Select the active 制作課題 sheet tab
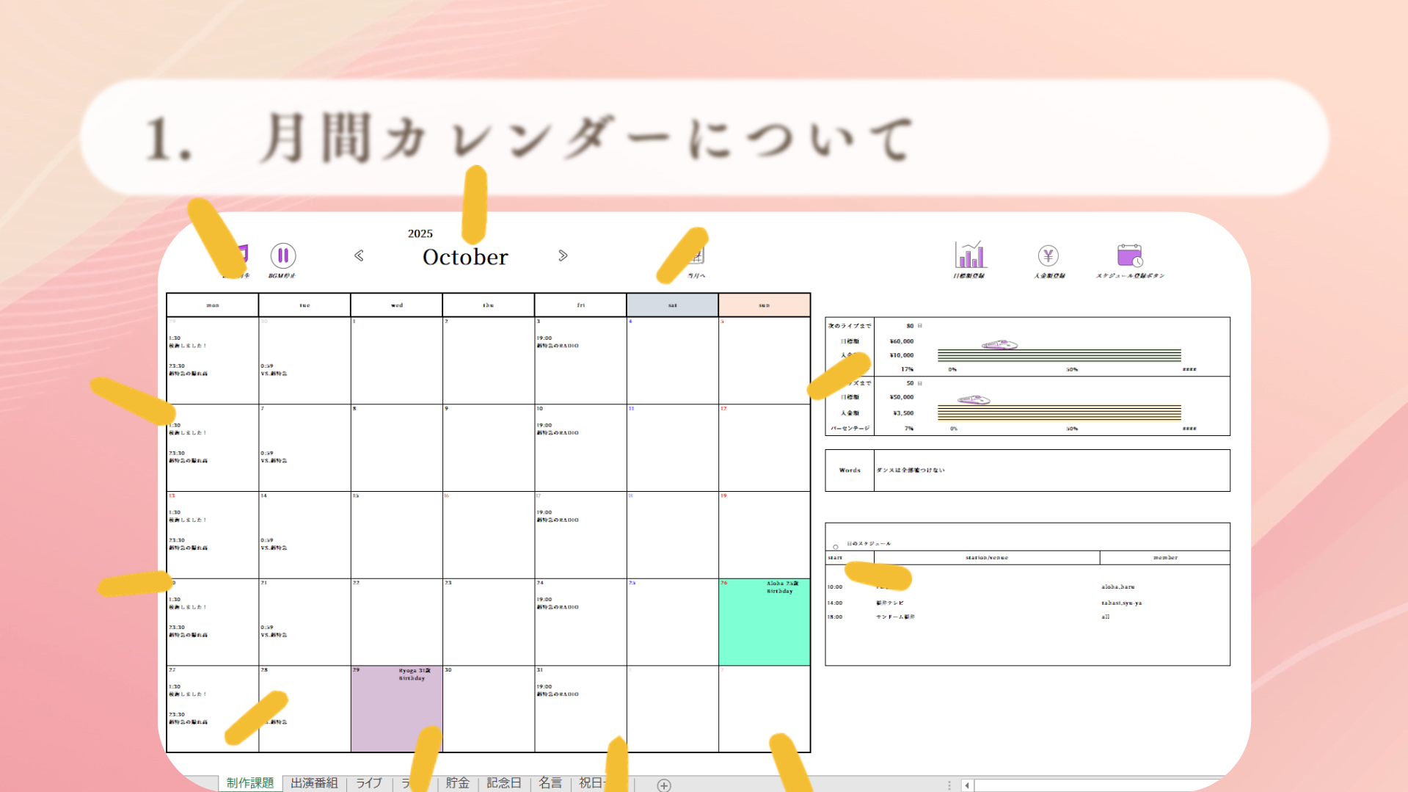The width and height of the screenshot is (1408, 792). point(249,783)
